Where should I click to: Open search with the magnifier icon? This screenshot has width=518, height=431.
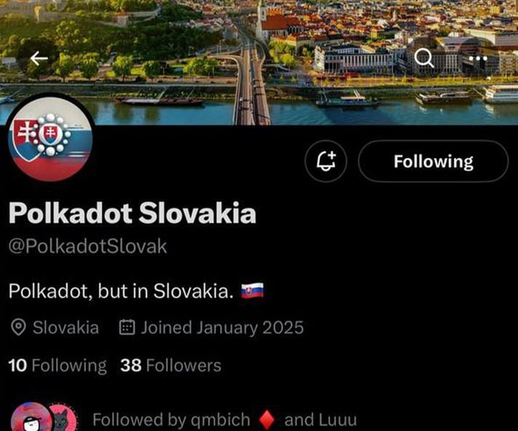pos(424,58)
